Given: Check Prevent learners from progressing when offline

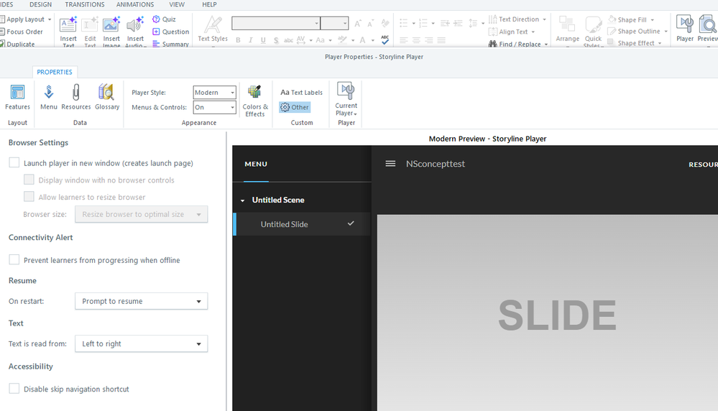Looking at the screenshot, I should 14,260.
